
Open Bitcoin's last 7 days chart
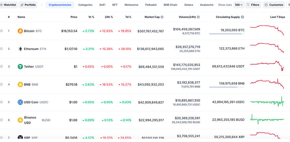coord(267,30)
